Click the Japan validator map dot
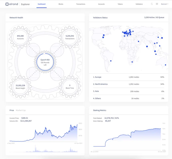 point(162,38)
